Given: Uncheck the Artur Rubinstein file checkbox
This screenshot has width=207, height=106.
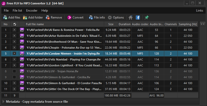Looking at the screenshot, I should [15, 36].
